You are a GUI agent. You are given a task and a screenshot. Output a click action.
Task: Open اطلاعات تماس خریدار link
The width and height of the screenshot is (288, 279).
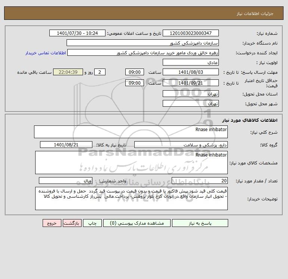click(46, 53)
